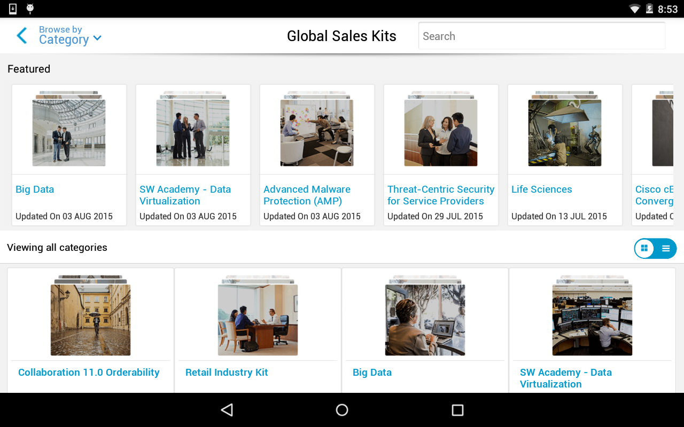The image size is (684, 427).
Task: Open Threat-Centric Security for Service Providers link
Action: [x=441, y=195]
